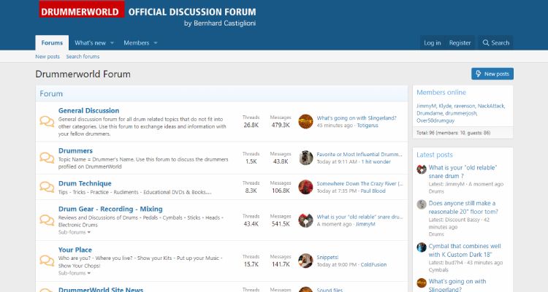
Task: Open user Paul Blood in Drum Technique row
Action: [x=373, y=191]
